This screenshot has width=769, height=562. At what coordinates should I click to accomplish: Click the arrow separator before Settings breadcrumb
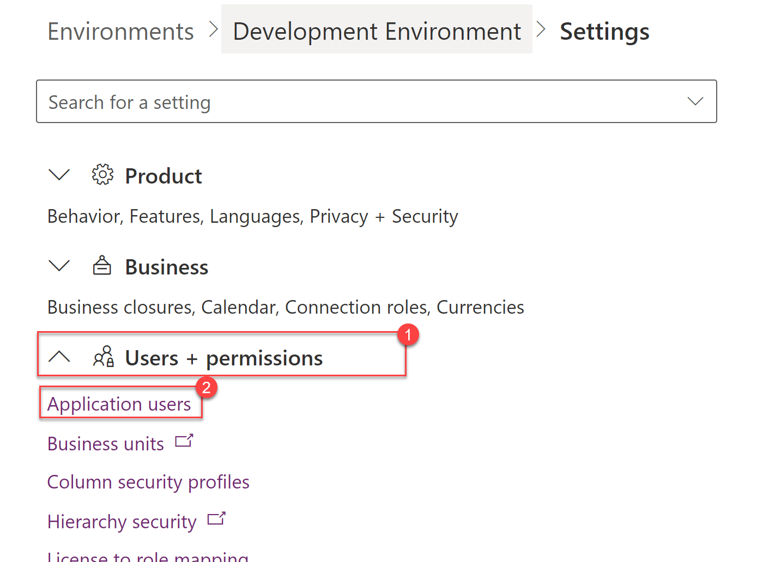point(541,30)
